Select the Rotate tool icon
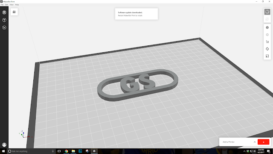This screenshot has width=273, height=154. pos(267,49)
